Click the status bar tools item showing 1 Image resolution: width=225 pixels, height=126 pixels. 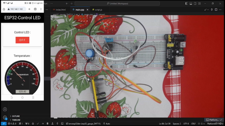pyautogui.click(x=21, y=124)
